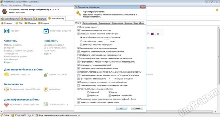220x117 pixels.
Task: Toggle Окно всегда наверху checkbox
Action: (x=79, y=27)
